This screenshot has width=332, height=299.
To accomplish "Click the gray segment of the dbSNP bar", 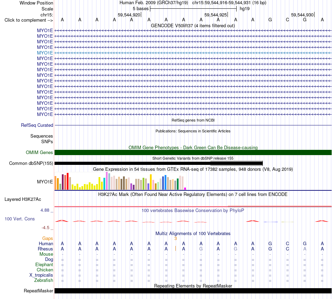I will 236,163.
